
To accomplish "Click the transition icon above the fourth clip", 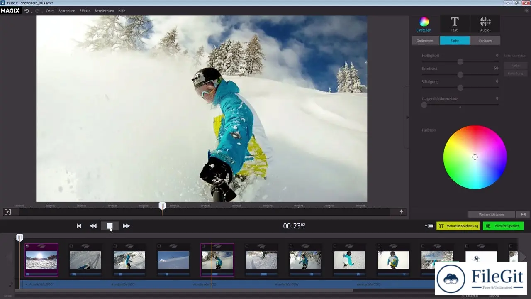I will 173,246.
